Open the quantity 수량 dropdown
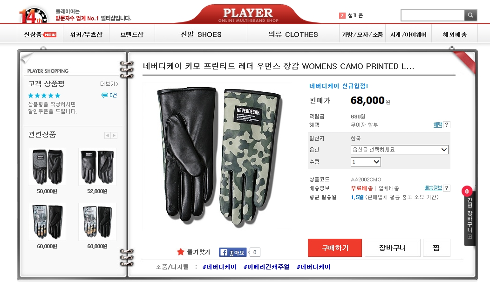The image size is (490, 290). point(366,162)
